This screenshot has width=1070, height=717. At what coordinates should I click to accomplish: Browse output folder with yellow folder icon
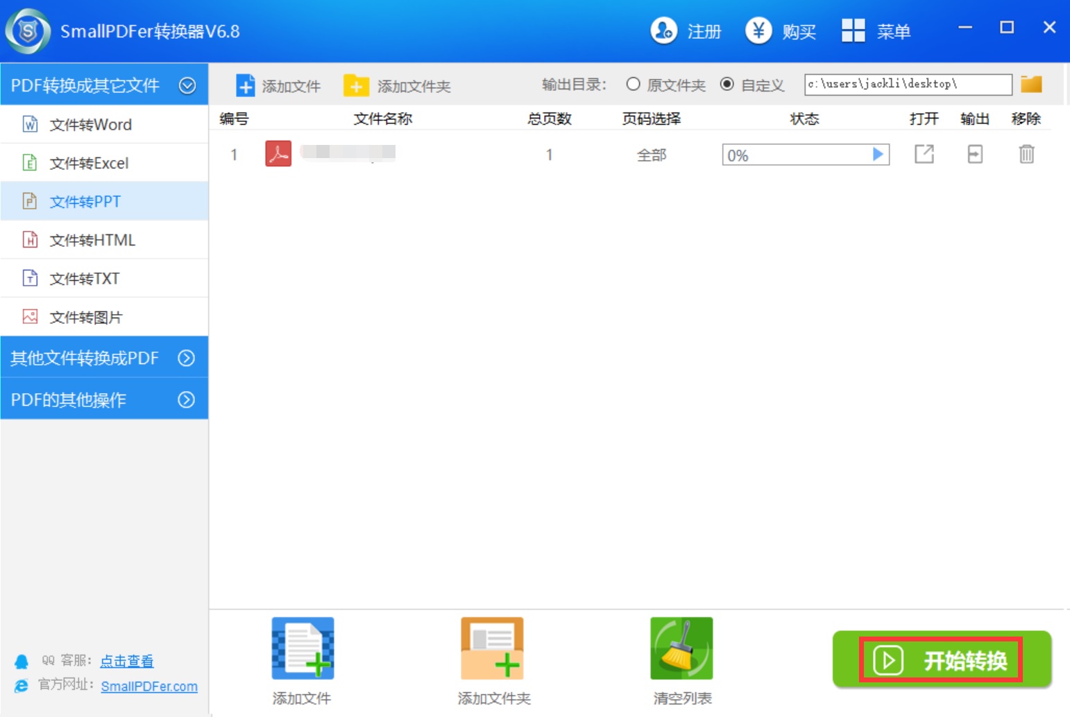(x=1031, y=85)
